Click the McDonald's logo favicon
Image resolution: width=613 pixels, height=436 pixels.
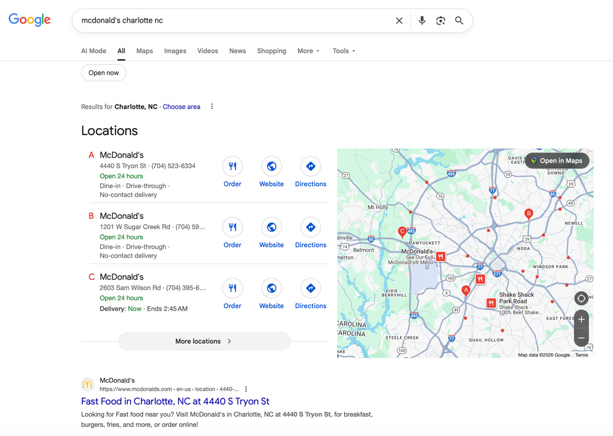pos(87,384)
